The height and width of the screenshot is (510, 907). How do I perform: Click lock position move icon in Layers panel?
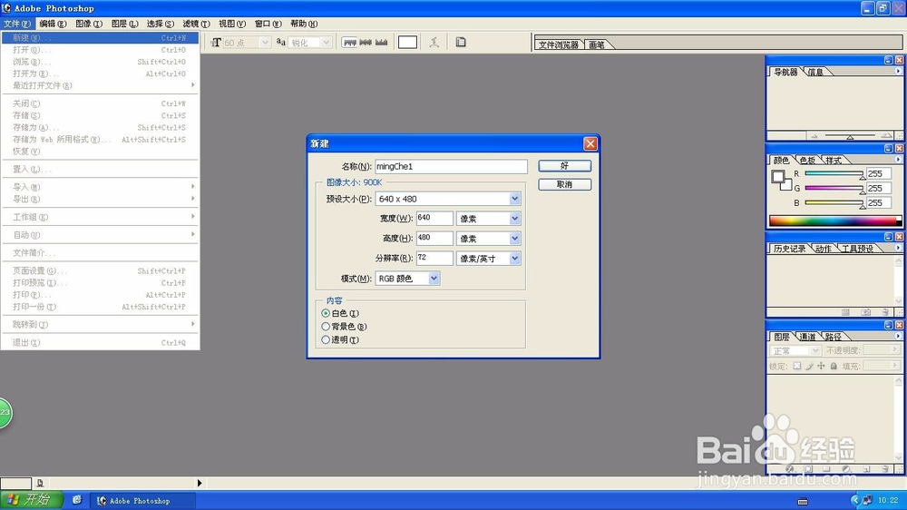coord(821,366)
